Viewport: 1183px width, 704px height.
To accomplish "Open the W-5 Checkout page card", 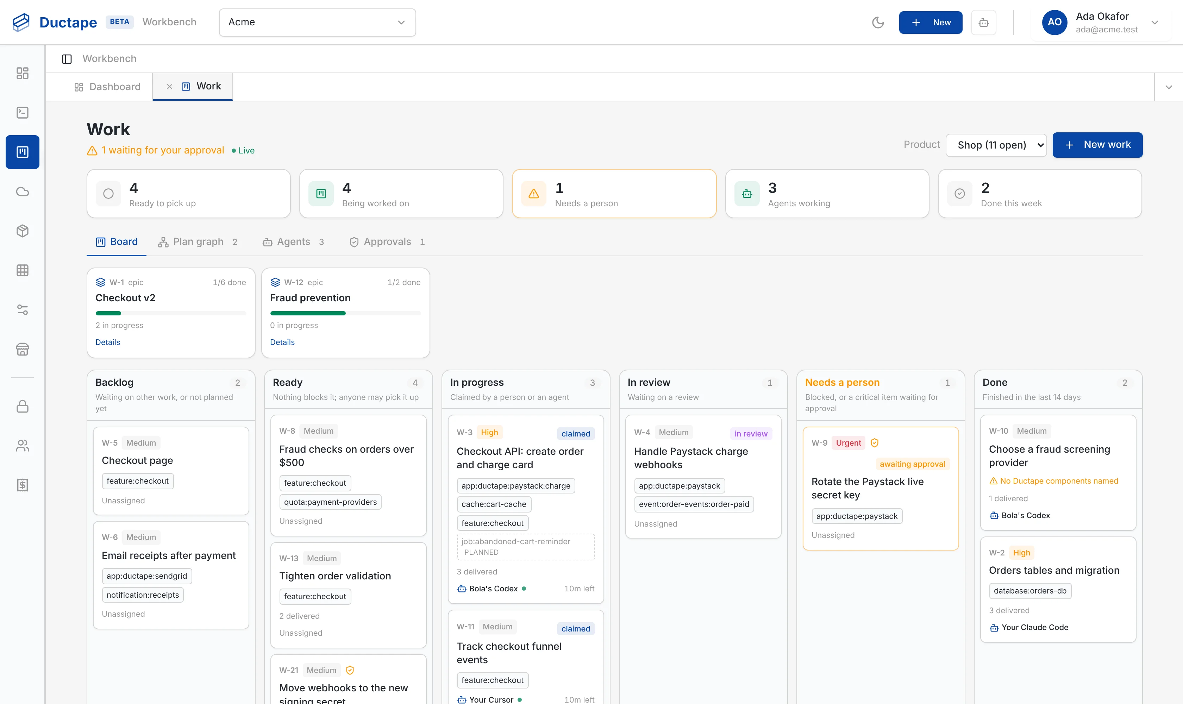I will 171,471.
